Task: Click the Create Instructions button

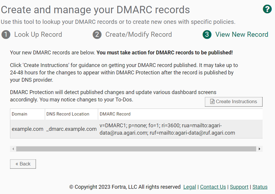Action: coord(234,101)
